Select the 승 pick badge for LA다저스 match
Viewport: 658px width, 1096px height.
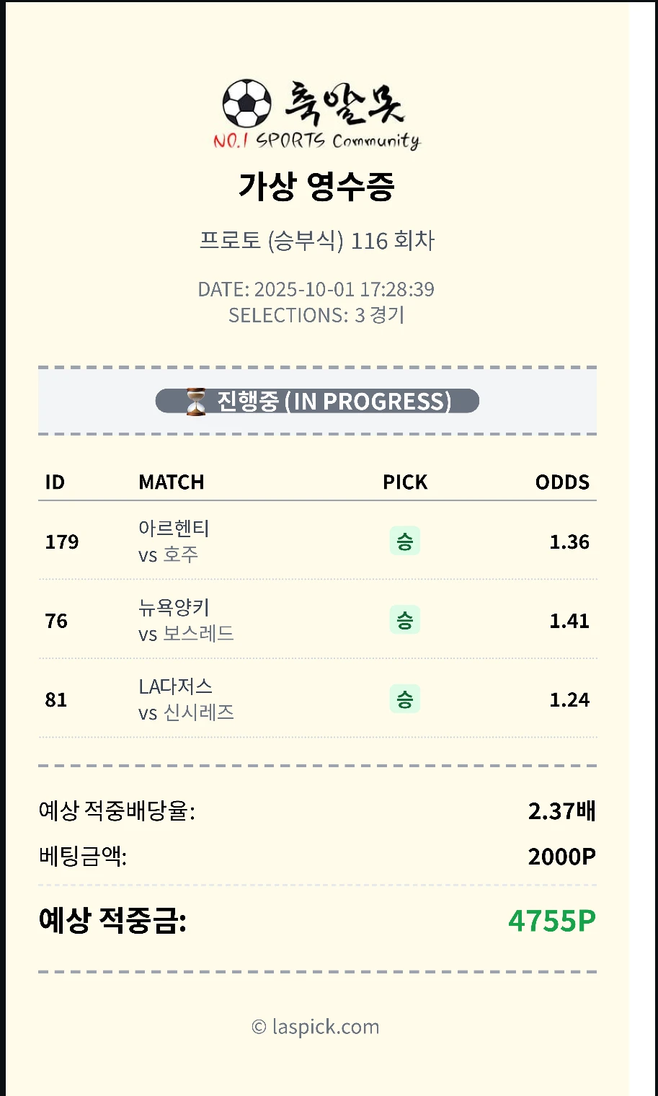(x=405, y=699)
